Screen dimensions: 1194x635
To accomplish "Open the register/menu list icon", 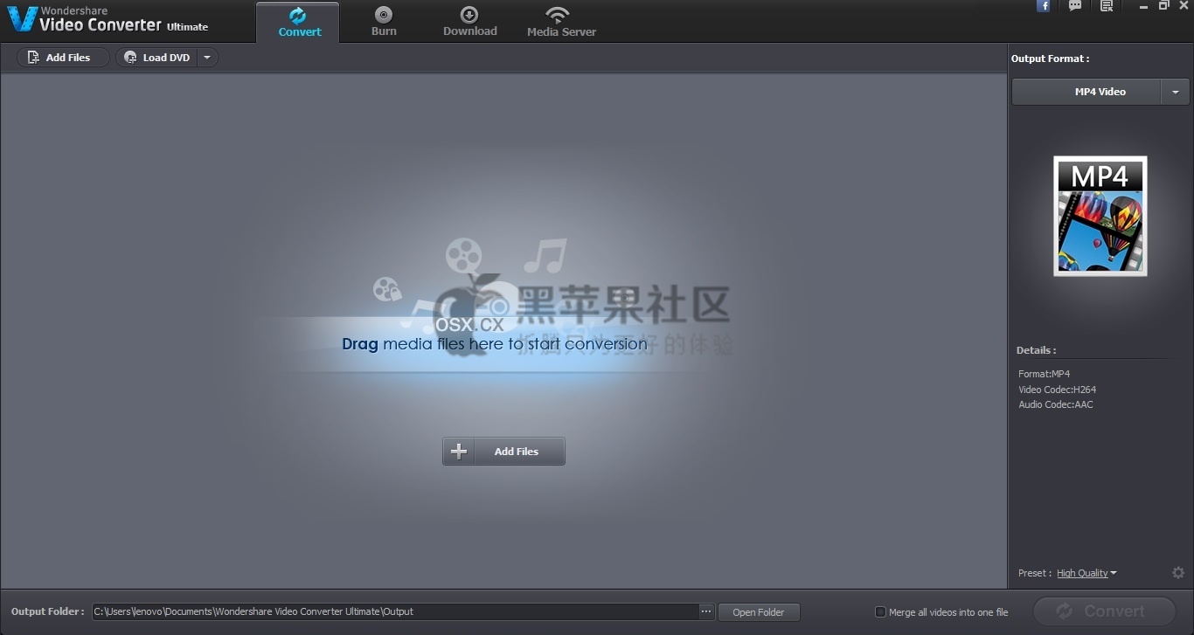I will 1107,6.
